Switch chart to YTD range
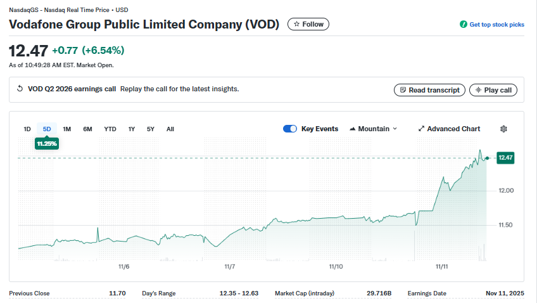 tap(110, 129)
